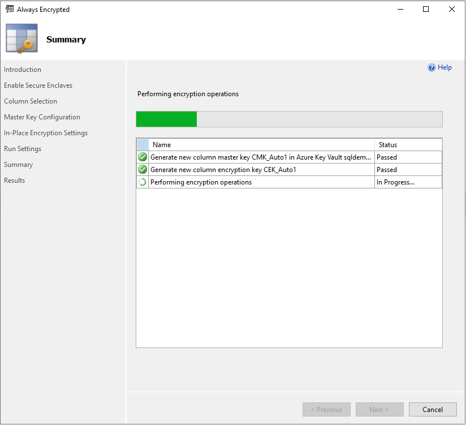The image size is (466, 425).
Task: Click the disabled Previous button
Action: point(326,409)
